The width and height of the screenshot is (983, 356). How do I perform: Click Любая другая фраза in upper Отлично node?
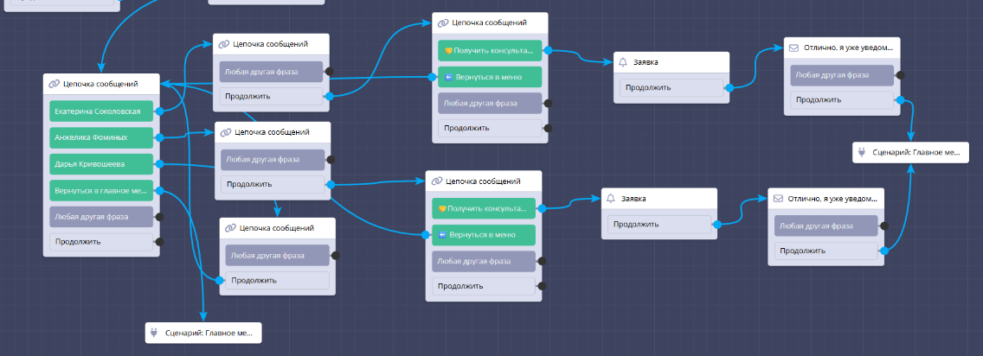[842, 75]
